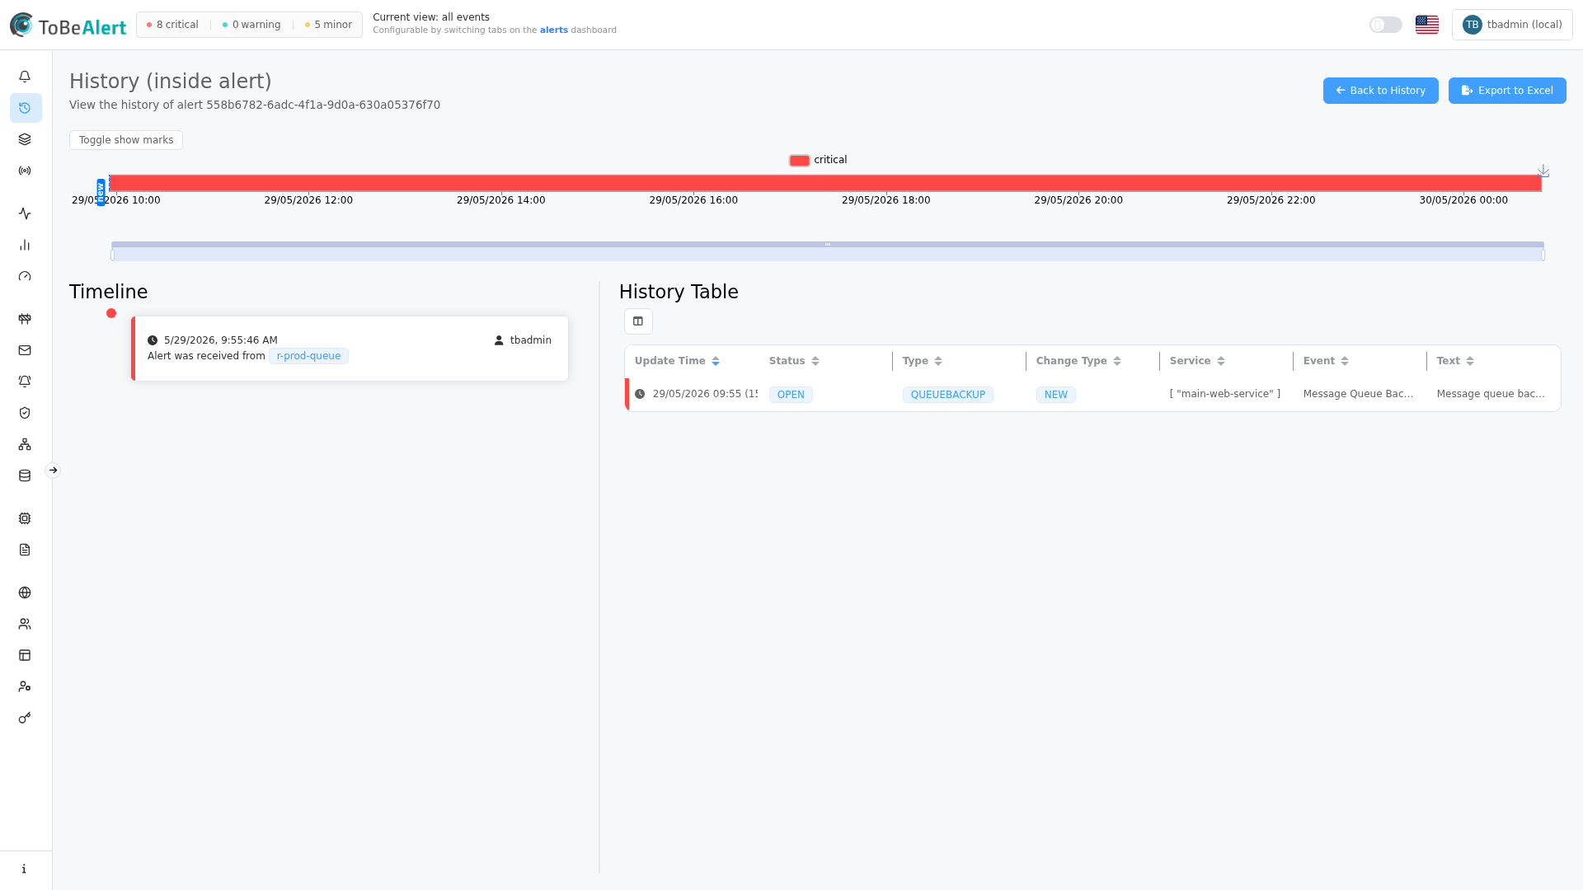Click the NEW change type badge
Screen dimensions: 1583x890
pyautogui.click(x=1055, y=395)
